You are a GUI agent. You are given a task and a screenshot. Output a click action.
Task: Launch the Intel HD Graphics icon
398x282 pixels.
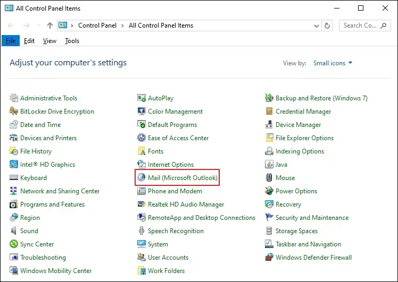click(x=14, y=164)
